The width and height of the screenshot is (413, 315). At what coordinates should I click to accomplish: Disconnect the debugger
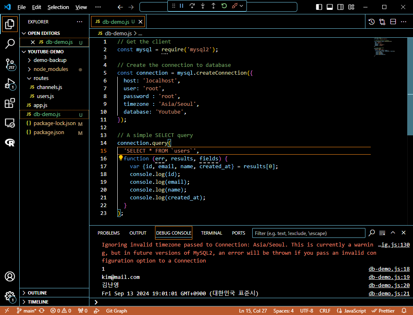coord(235,6)
